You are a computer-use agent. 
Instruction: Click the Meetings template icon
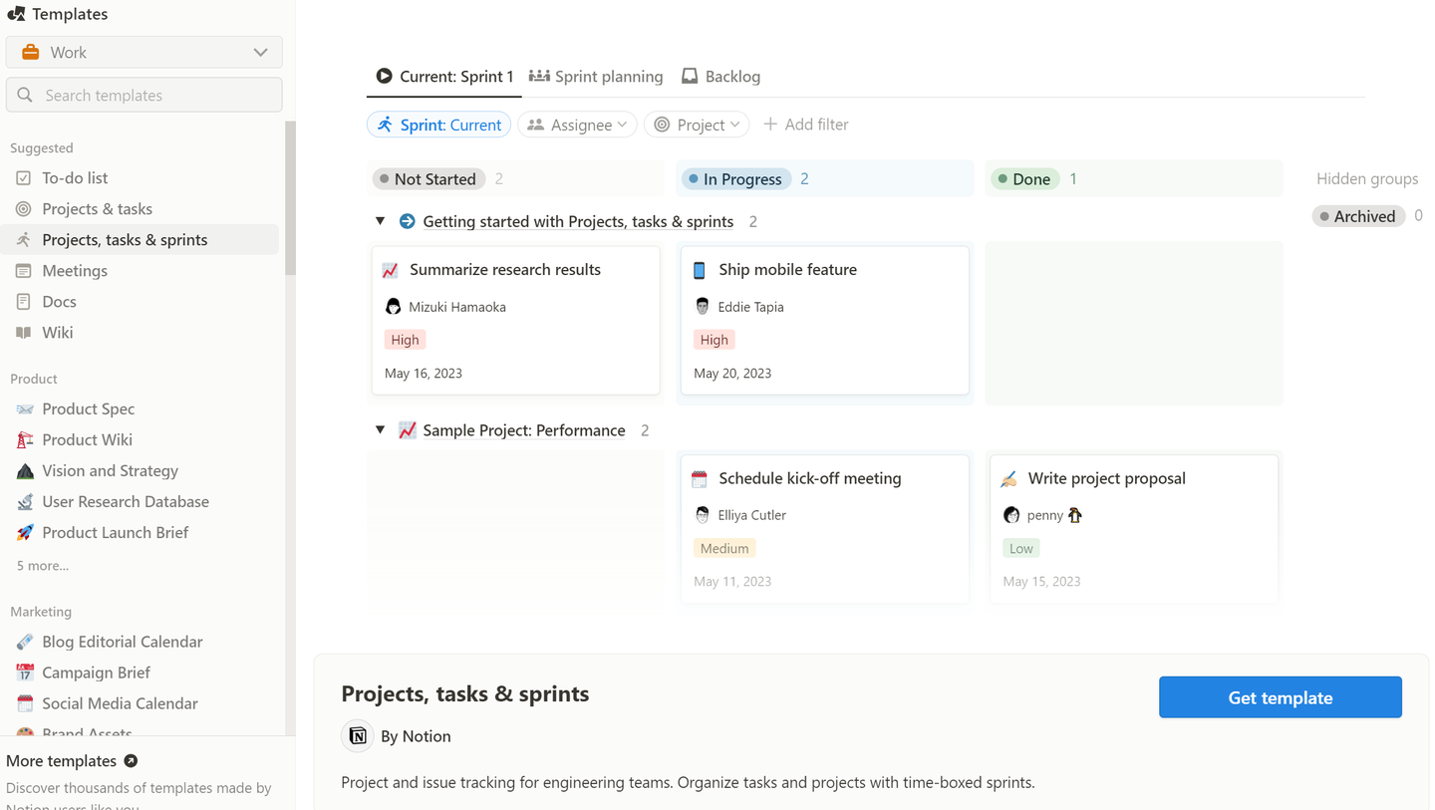[24, 271]
